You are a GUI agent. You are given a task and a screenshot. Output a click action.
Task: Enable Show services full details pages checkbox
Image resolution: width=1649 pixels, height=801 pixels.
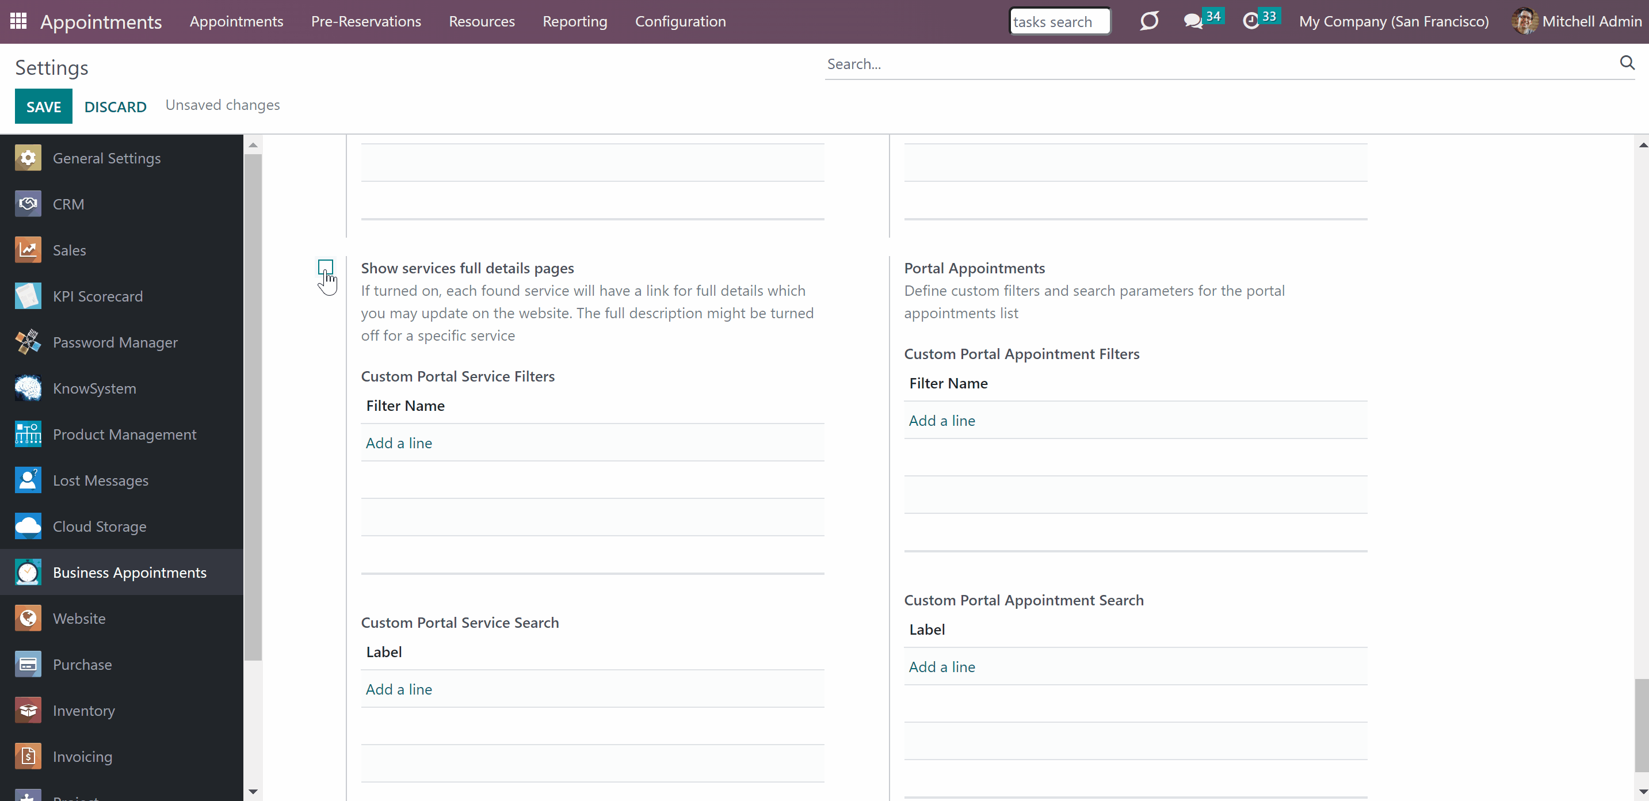click(x=325, y=267)
